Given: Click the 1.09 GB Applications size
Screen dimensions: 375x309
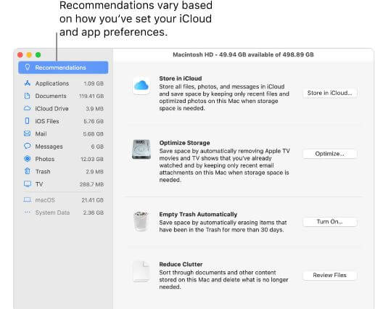Looking at the screenshot, I should pos(94,83).
